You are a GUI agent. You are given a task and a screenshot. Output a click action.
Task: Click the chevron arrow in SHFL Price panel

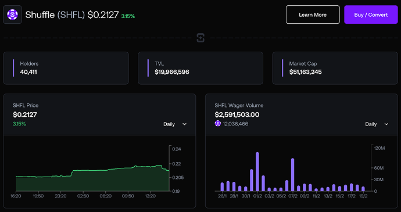coord(184,124)
